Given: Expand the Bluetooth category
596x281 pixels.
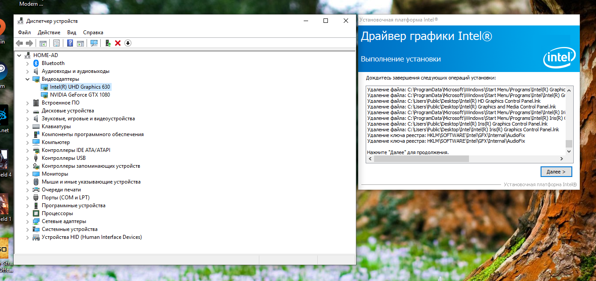Looking at the screenshot, I should [28, 63].
